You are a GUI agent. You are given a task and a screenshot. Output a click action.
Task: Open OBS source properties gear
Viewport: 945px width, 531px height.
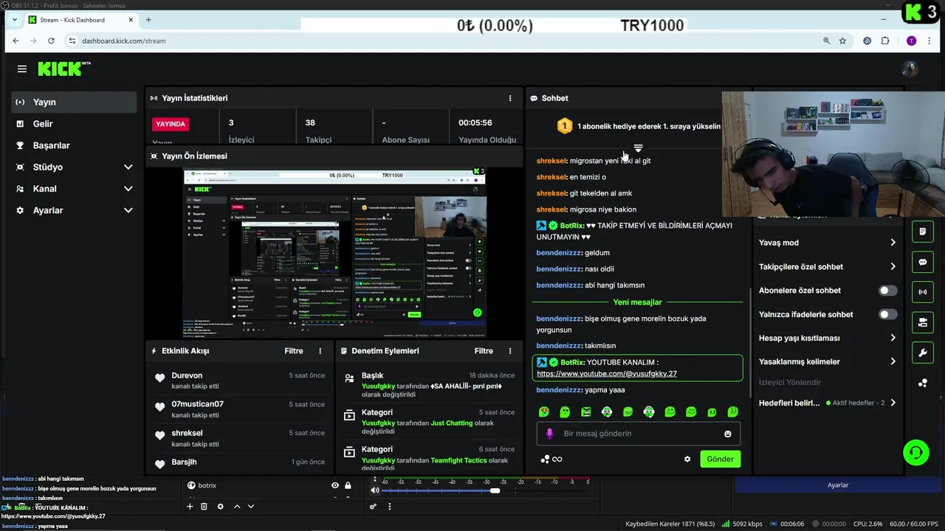click(220, 507)
